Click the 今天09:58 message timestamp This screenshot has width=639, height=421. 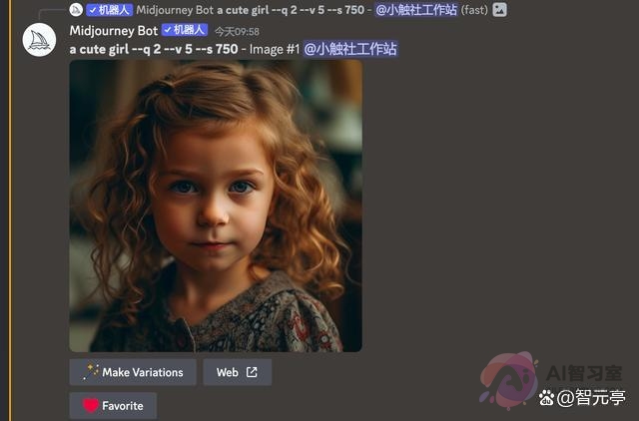[x=237, y=31]
